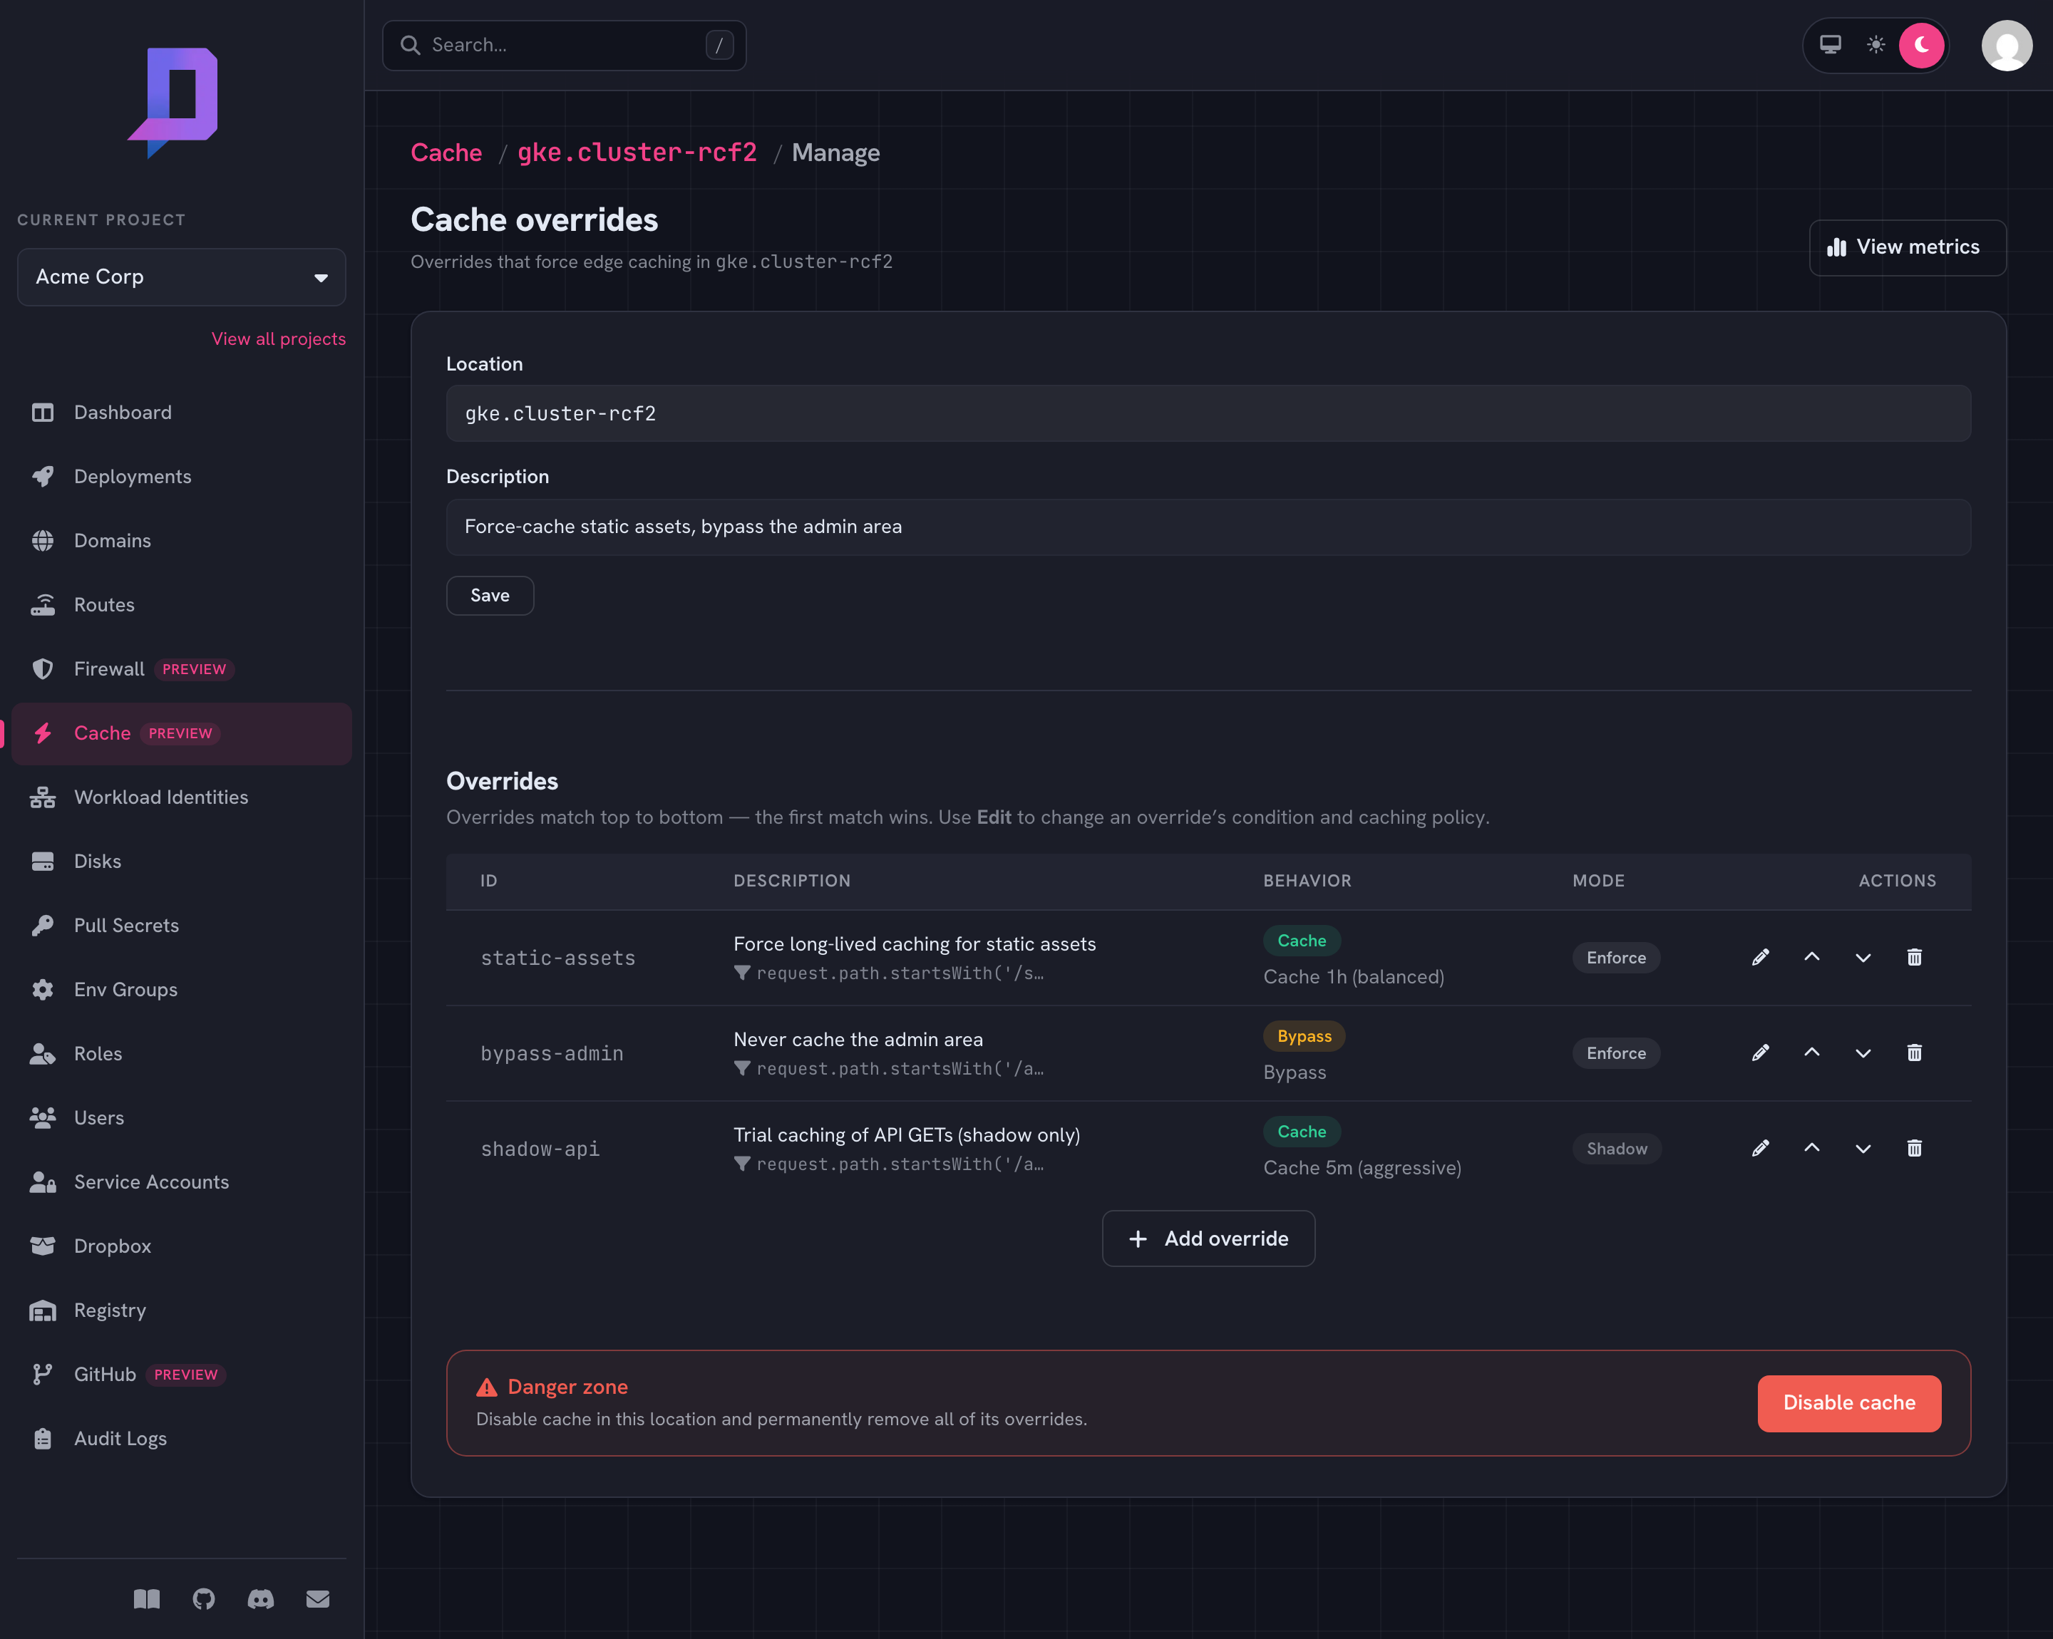
Task: Open Dashboard in the sidebar
Action: [181, 412]
